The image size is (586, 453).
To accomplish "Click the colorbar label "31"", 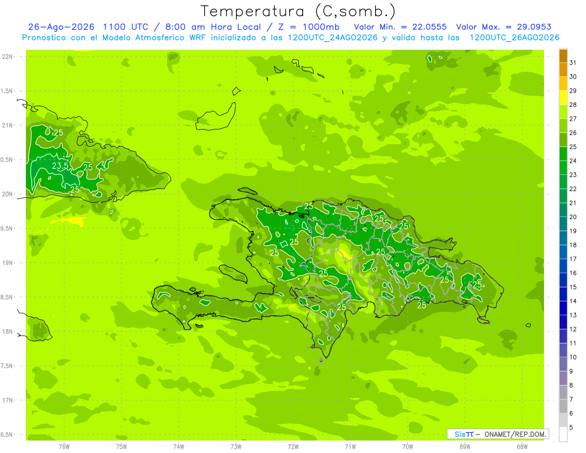I will tap(573, 63).
